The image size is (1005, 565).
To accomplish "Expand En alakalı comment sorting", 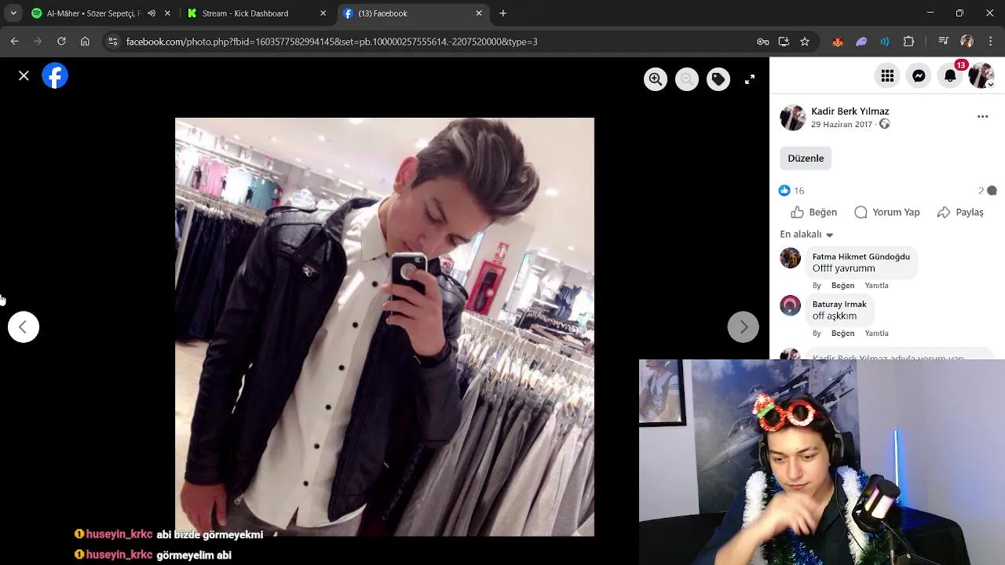I will click(x=806, y=235).
